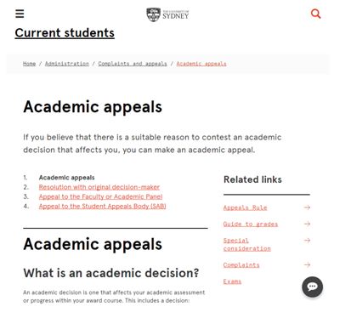Click the Academic appeals breadcrumb item
351x318 pixels.
pos(201,64)
